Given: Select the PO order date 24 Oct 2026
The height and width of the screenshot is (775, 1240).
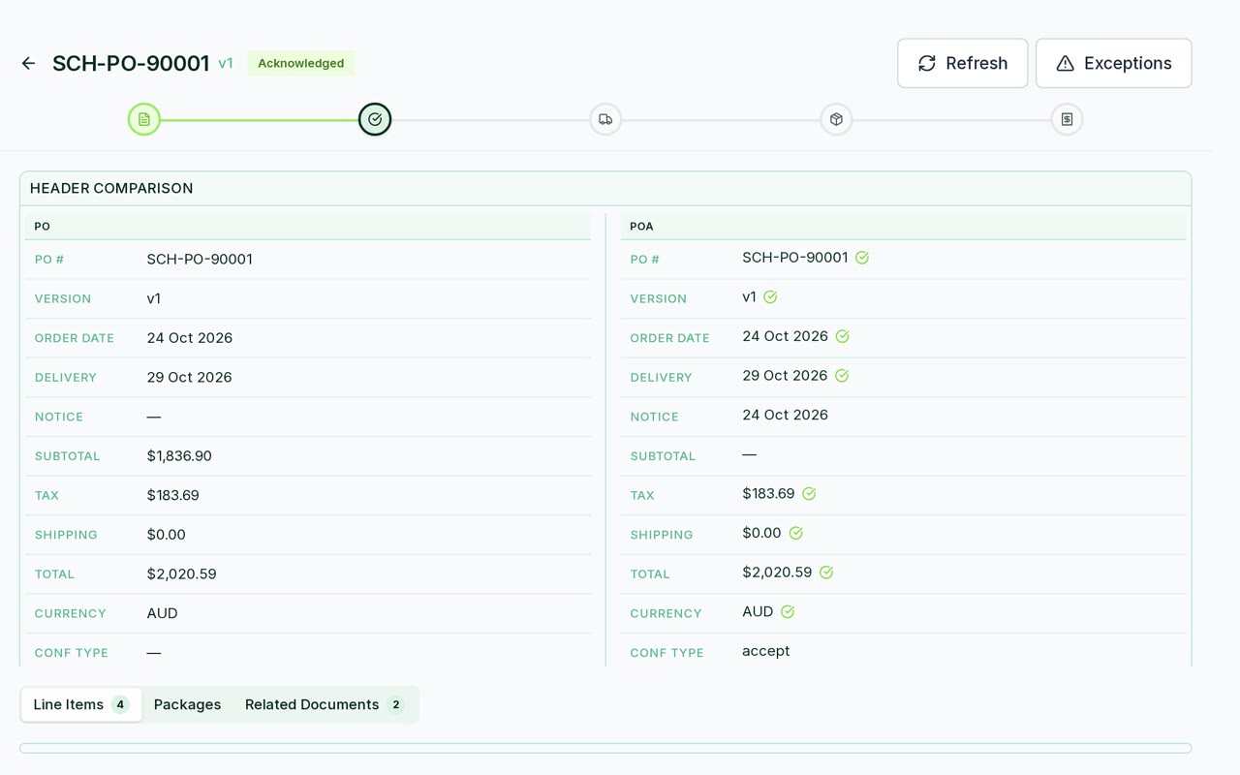Looking at the screenshot, I should [x=190, y=338].
